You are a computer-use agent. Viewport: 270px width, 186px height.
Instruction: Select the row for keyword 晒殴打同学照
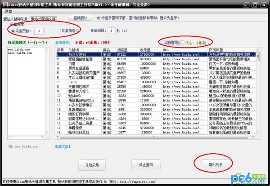156,114
